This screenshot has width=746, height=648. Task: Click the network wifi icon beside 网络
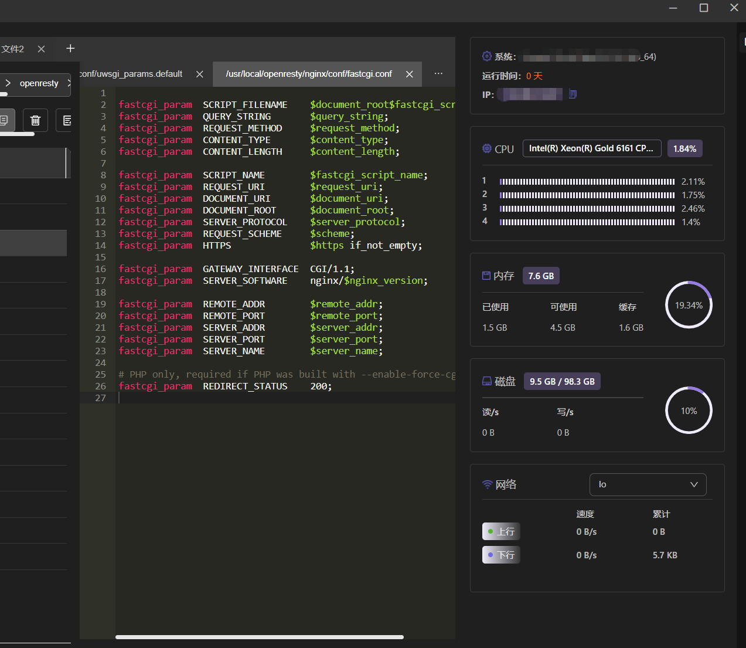(x=487, y=484)
